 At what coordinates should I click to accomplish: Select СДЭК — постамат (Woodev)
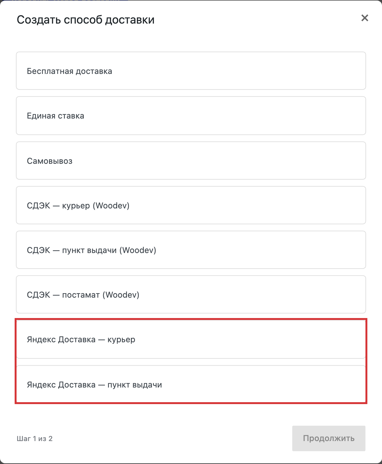[x=191, y=294]
